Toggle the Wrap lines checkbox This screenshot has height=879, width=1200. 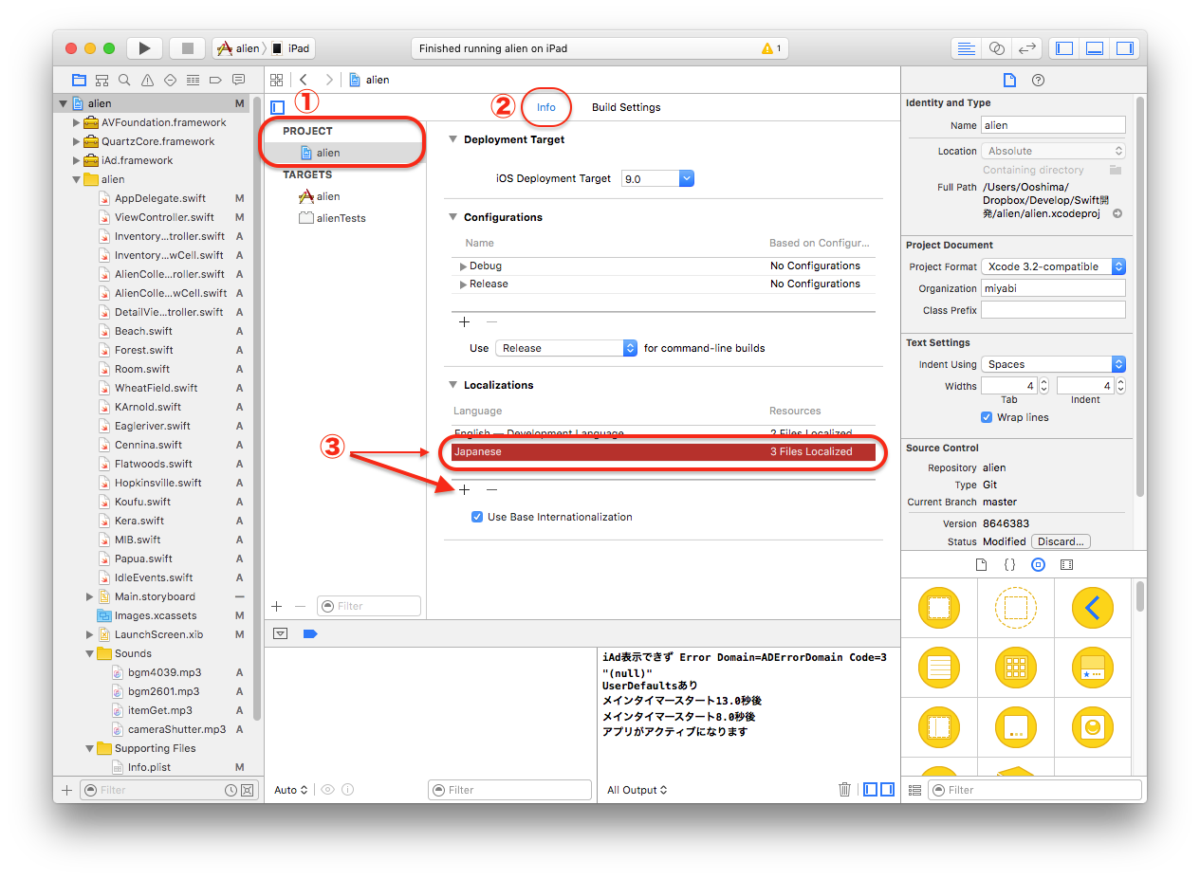987,417
